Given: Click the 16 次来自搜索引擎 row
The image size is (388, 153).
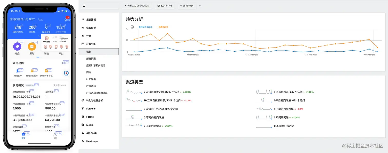Looking at the screenshot, I should 159,100.
